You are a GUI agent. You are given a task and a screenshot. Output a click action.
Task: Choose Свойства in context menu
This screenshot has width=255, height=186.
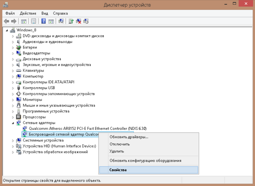[x=149, y=170]
